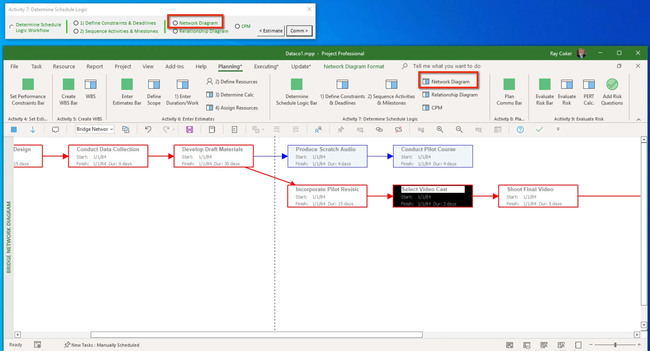Click the Tell me what you want field
650x351 pixels.
coord(446,66)
